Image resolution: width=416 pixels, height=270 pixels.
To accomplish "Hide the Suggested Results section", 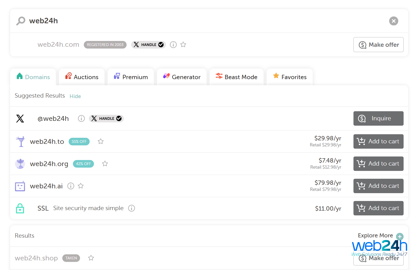I will [x=75, y=96].
